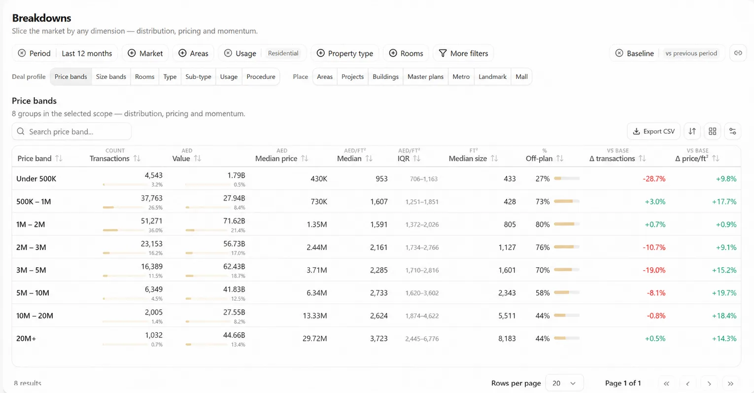This screenshot has width=754, height=393.
Task: Select Landmark place tab
Action: point(492,76)
